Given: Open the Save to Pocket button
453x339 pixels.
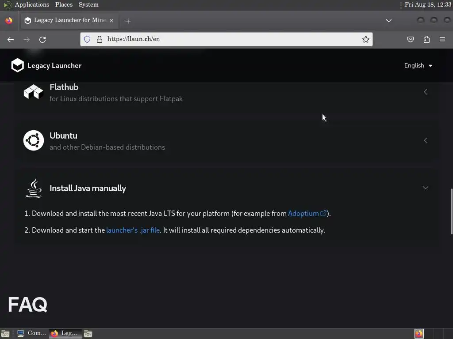Looking at the screenshot, I should click(x=410, y=39).
